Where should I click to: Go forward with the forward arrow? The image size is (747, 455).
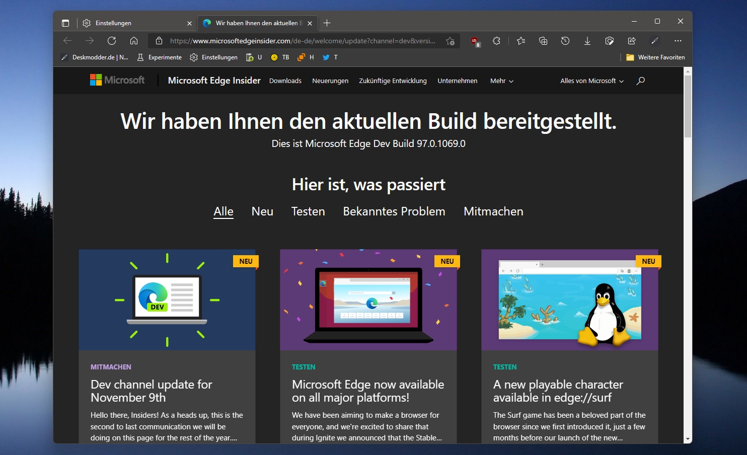(x=90, y=41)
